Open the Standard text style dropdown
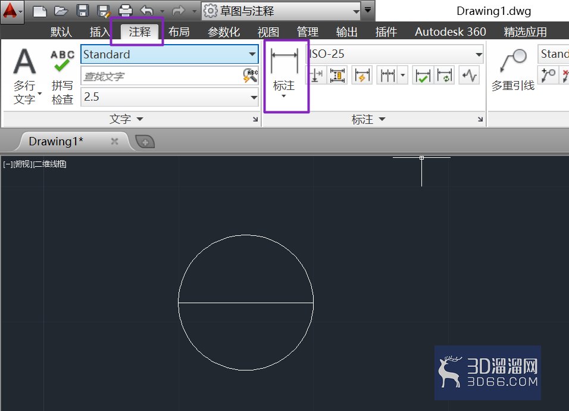The height and width of the screenshot is (411, 569). pos(170,54)
